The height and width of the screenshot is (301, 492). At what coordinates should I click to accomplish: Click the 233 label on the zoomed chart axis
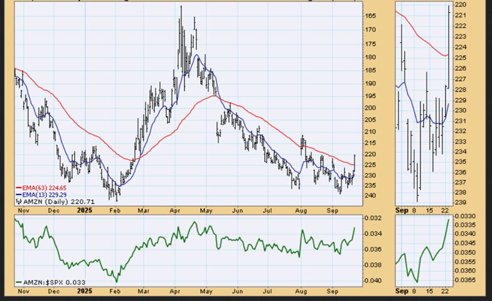click(461, 142)
